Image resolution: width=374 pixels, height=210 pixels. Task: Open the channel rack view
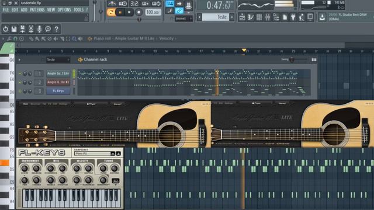(x=259, y=17)
